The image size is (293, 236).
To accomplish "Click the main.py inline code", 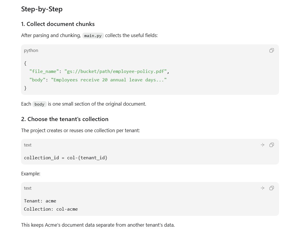I will point(93,36).
